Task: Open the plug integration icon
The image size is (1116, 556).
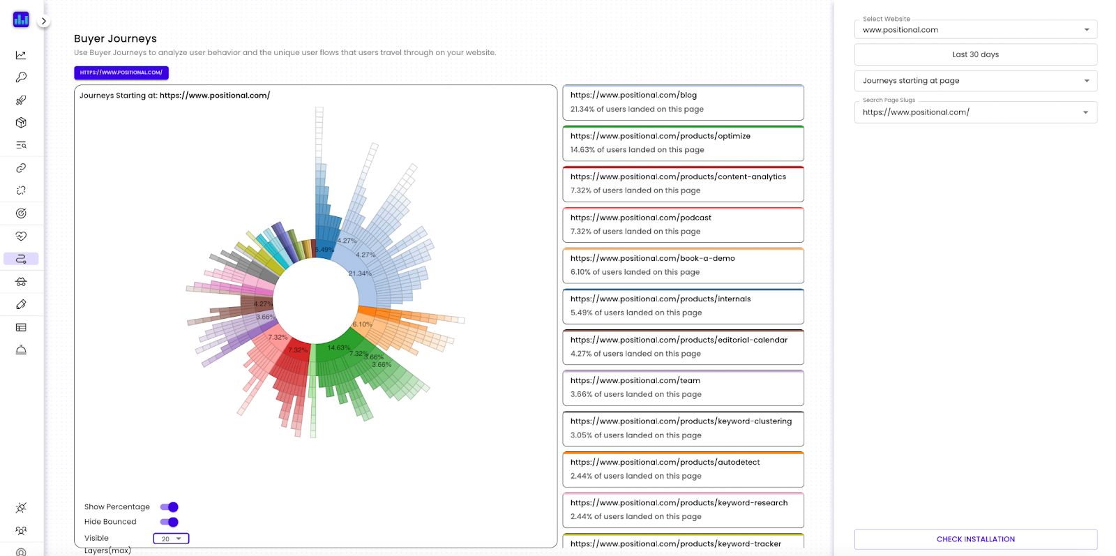Action: [21, 508]
